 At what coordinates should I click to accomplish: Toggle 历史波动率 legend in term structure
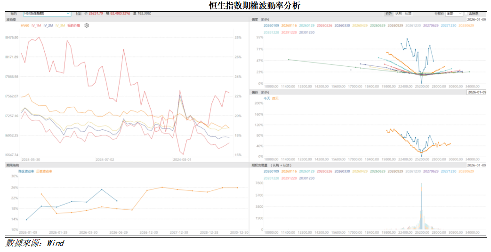click(x=44, y=171)
